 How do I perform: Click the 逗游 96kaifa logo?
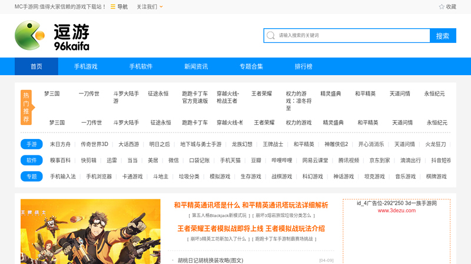pyautogui.click(x=52, y=36)
